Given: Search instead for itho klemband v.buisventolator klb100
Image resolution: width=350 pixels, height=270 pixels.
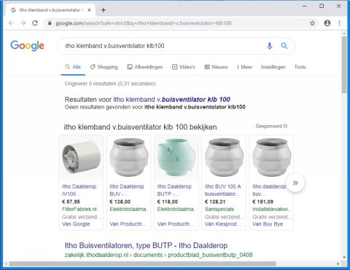Looking at the screenshot, I should (x=195, y=107).
